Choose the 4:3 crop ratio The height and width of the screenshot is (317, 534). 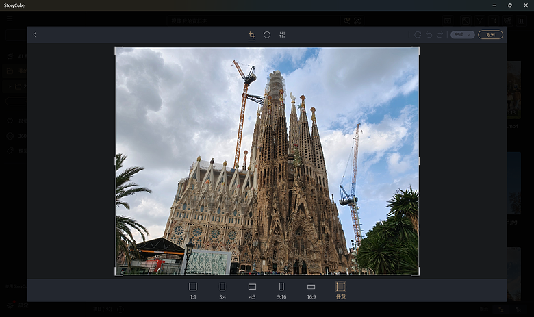click(252, 290)
